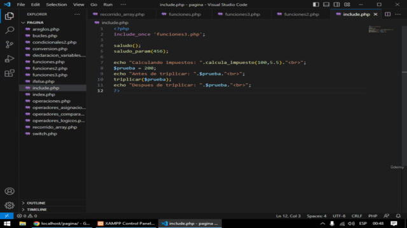Viewport: 407px width, 228px height.
Task: Open the Run menu
Action: point(107,4)
